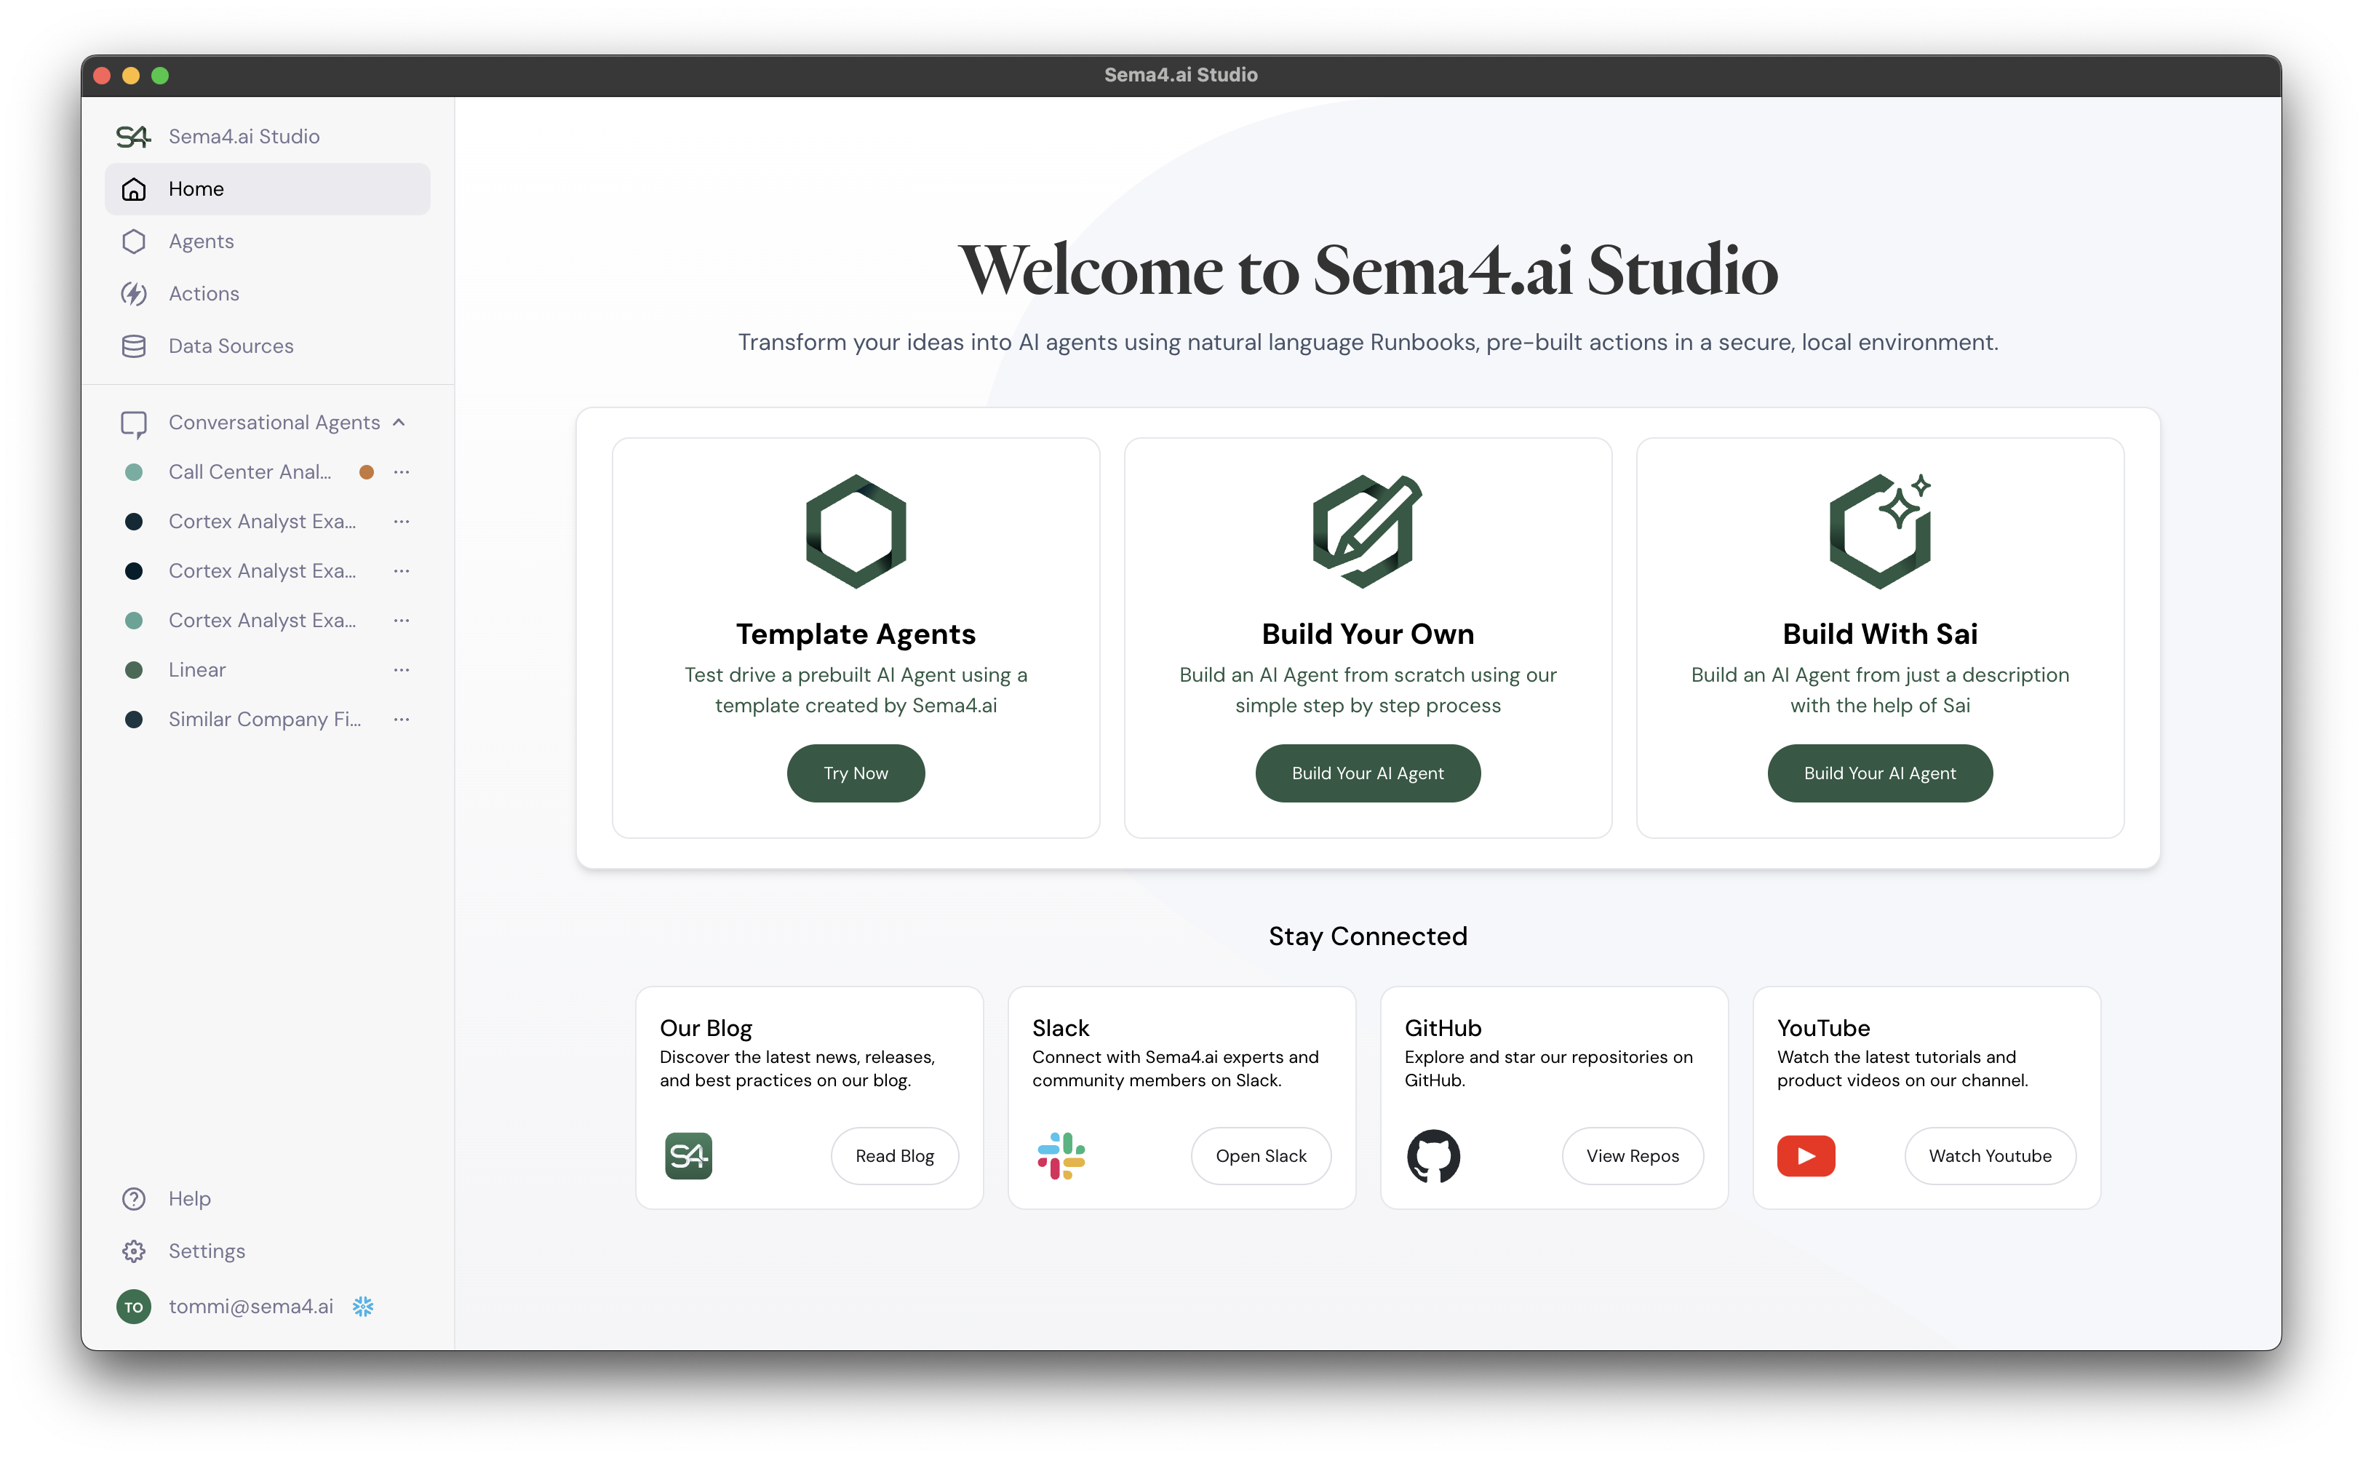
Task: Click the Build With Sai card title
Action: tap(1880, 634)
